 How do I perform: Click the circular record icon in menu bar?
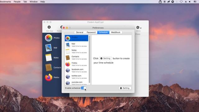164,2
